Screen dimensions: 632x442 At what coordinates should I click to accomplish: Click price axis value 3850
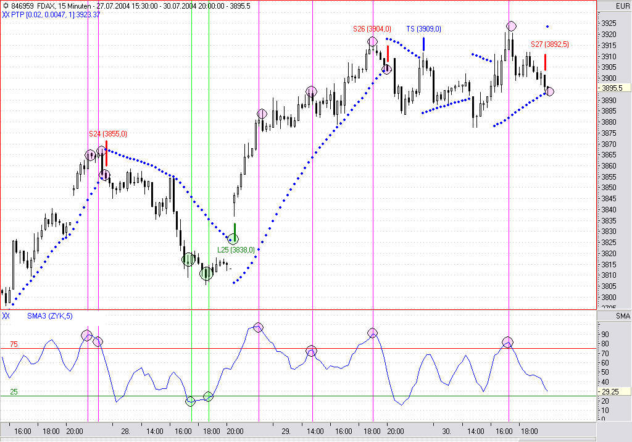tap(609, 188)
